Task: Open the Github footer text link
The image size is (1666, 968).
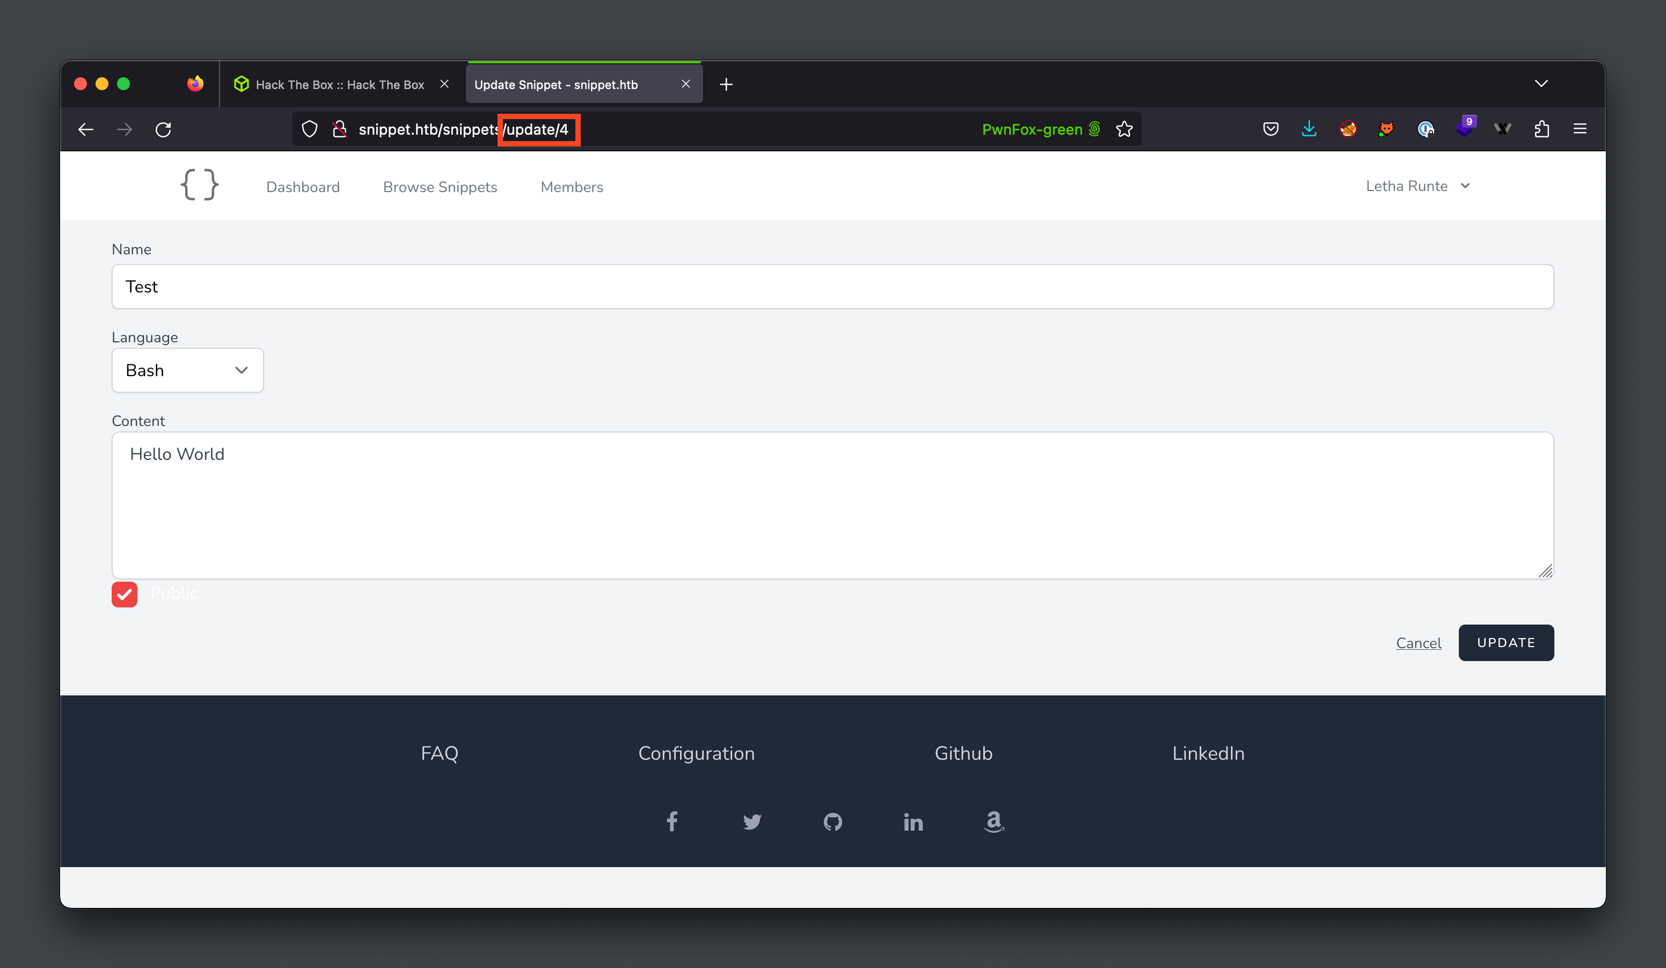Action: coord(963,753)
